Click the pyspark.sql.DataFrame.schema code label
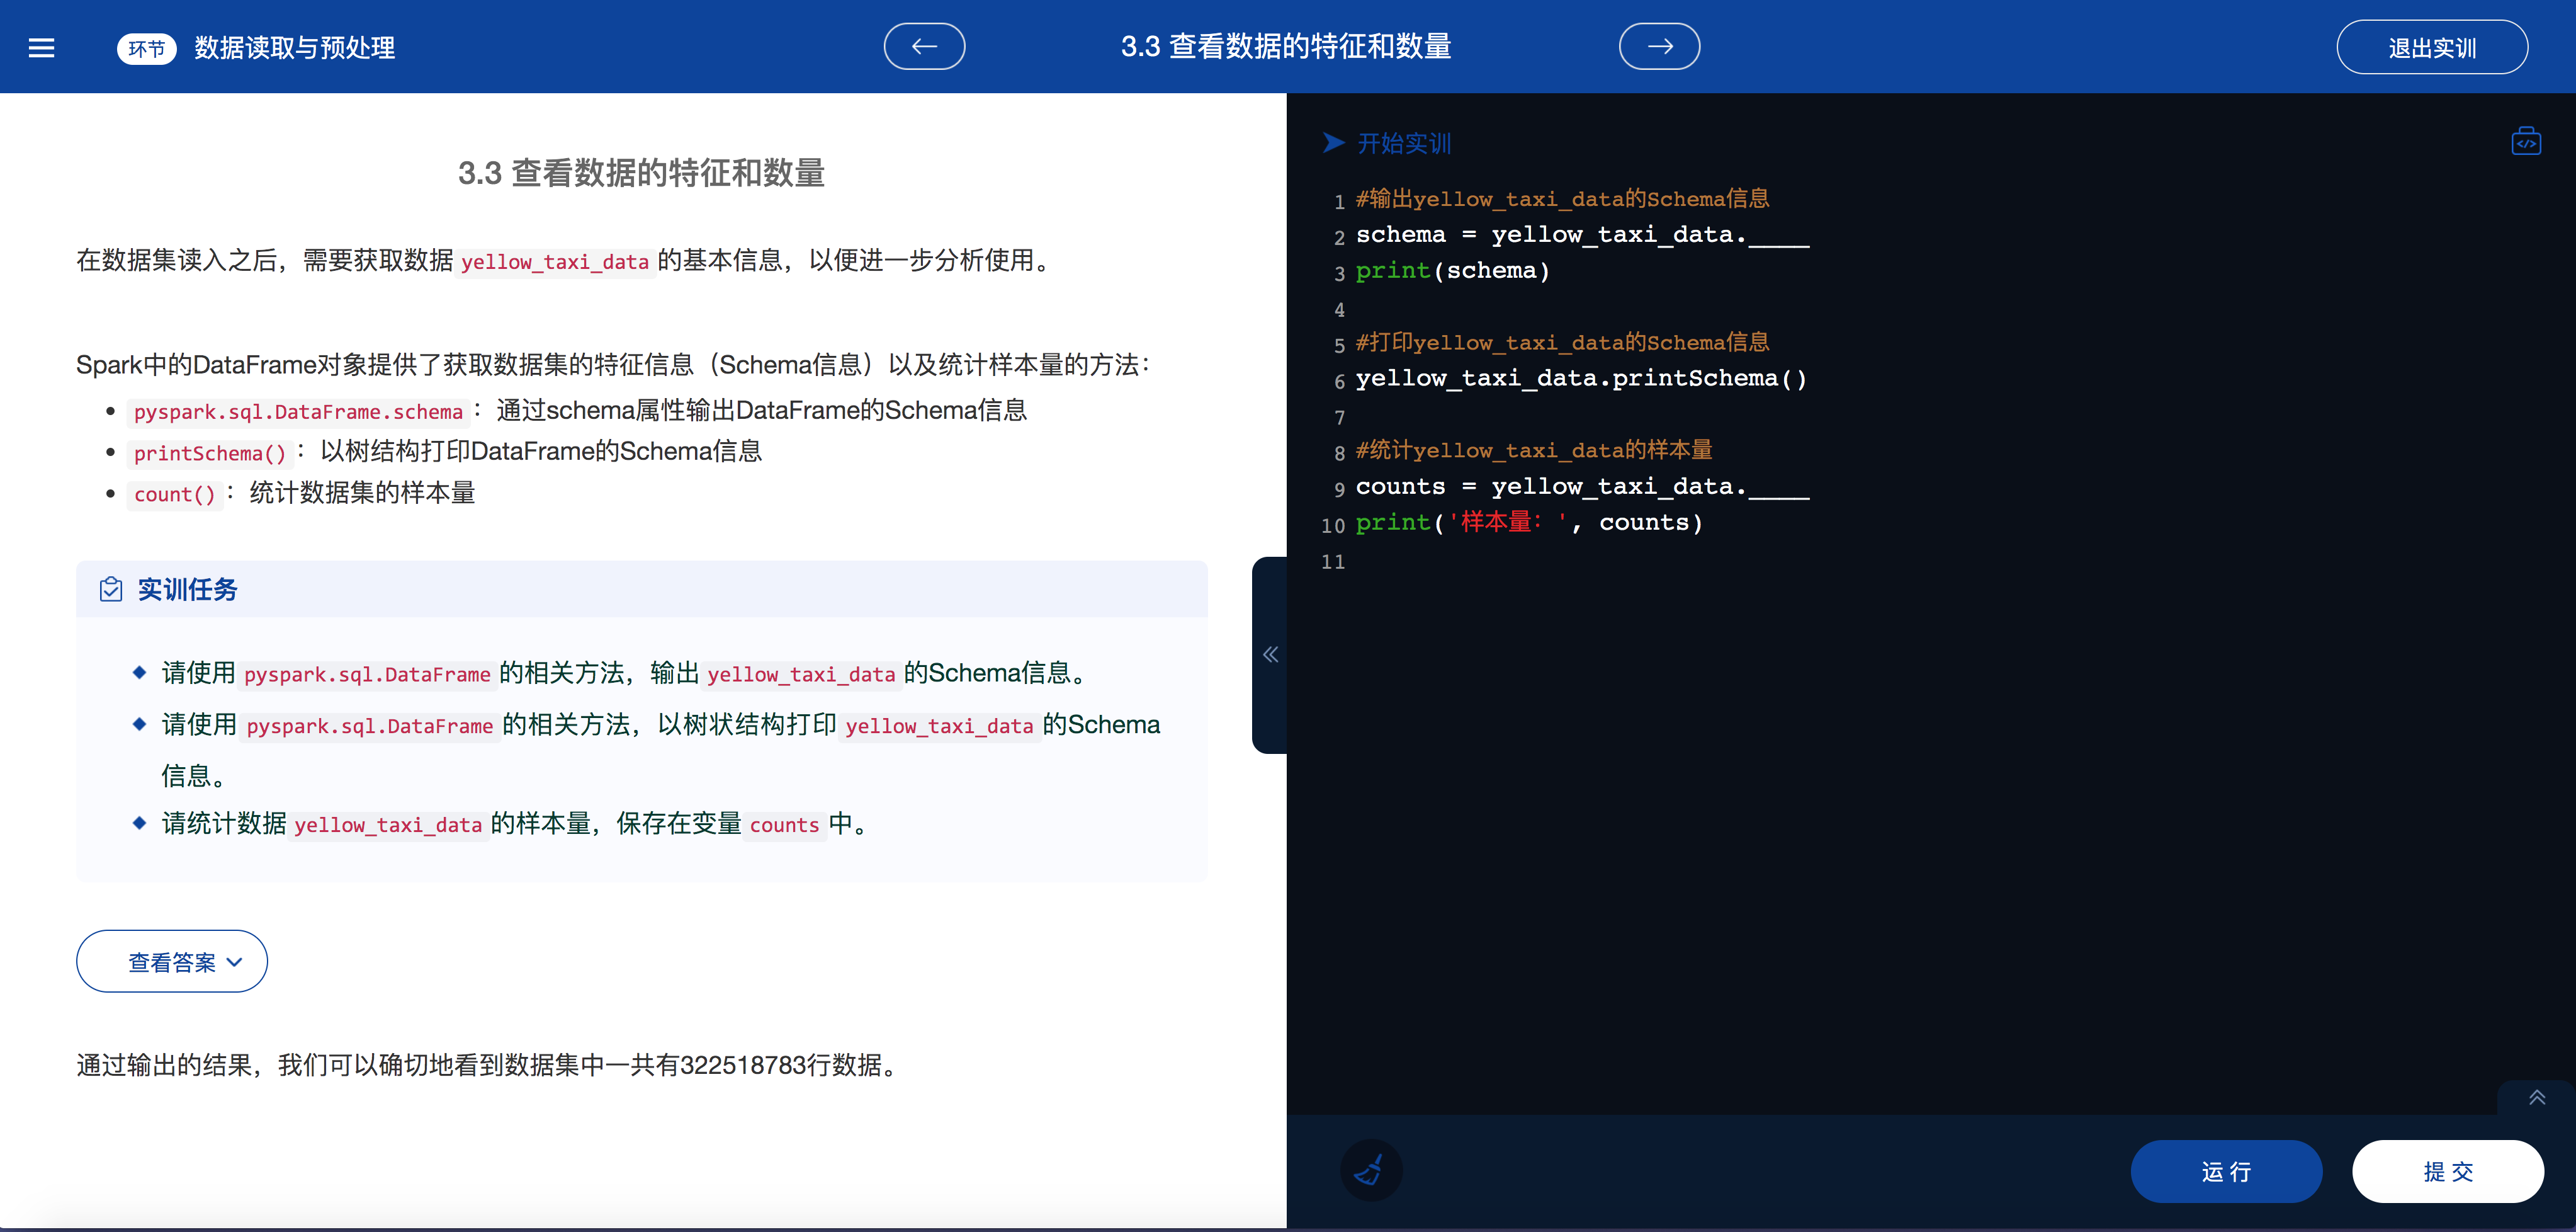The height and width of the screenshot is (1232, 2576). coord(298,413)
